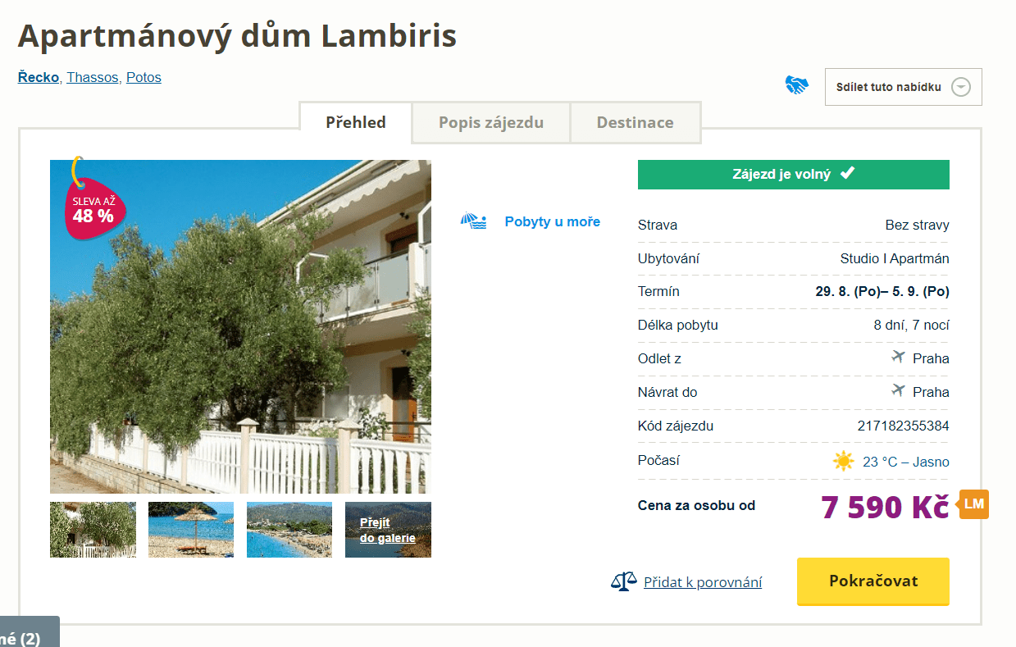Open the Řecko breadcrumb link
Viewport: 1016px width, 647px height.
point(39,77)
